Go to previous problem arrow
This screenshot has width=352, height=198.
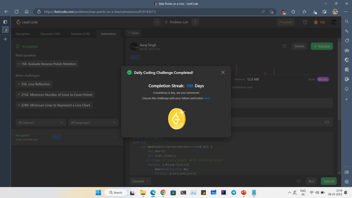[157, 22]
